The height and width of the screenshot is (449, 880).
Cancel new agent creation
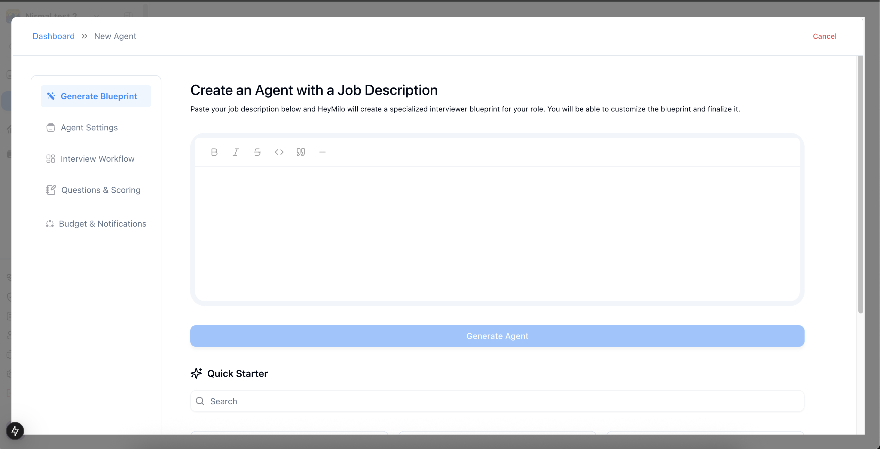point(824,36)
